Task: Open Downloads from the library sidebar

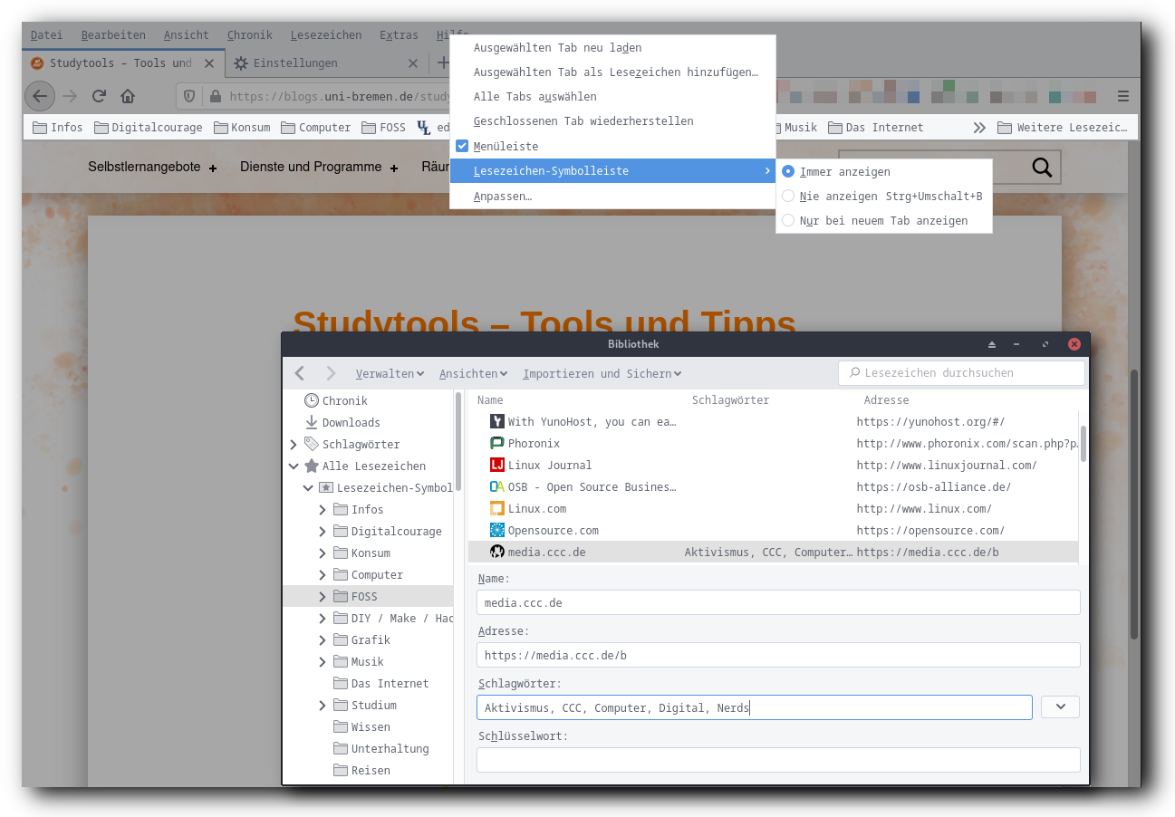Action: [351, 422]
